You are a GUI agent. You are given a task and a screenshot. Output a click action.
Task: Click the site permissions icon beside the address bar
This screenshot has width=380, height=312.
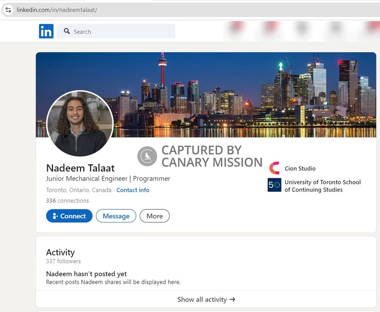(9, 9)
